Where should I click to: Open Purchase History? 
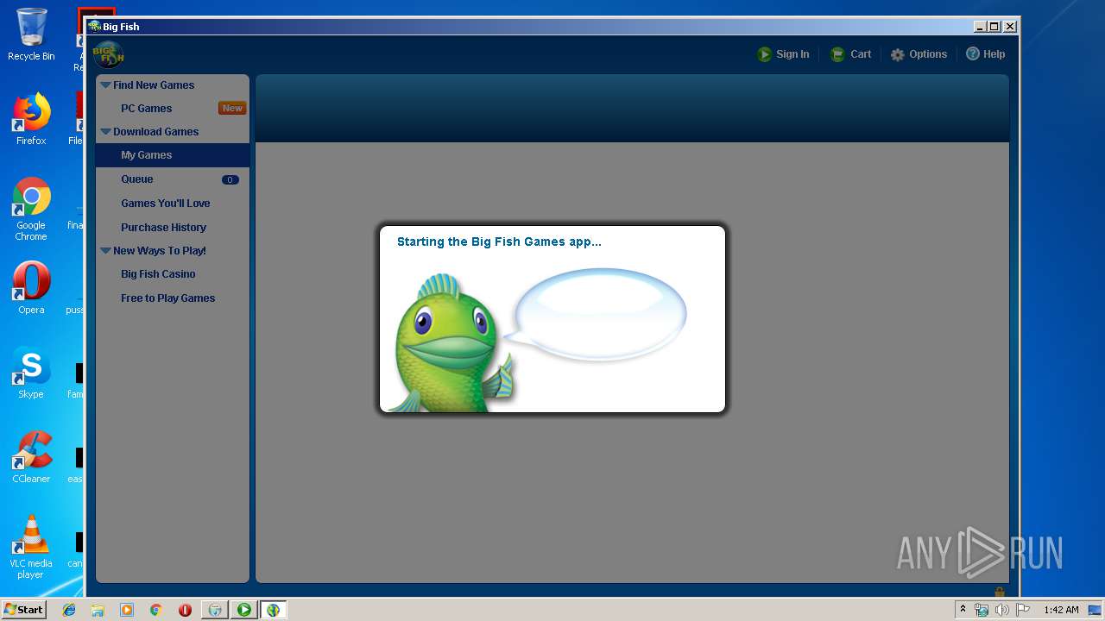click(163, 228)
